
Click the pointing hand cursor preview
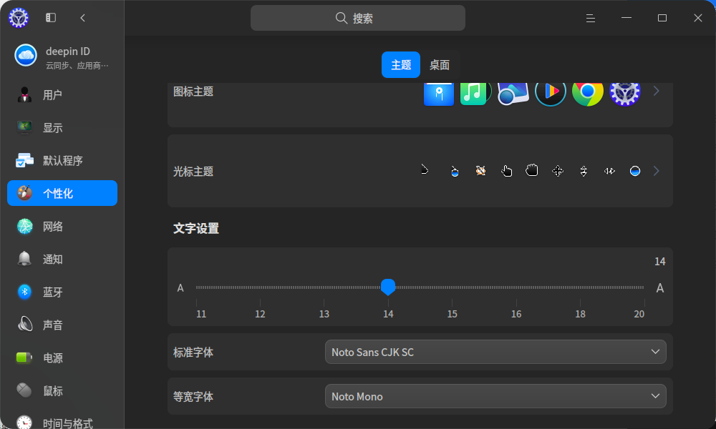(506, 171)
